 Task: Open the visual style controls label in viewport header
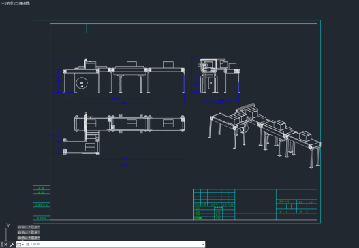21,3
